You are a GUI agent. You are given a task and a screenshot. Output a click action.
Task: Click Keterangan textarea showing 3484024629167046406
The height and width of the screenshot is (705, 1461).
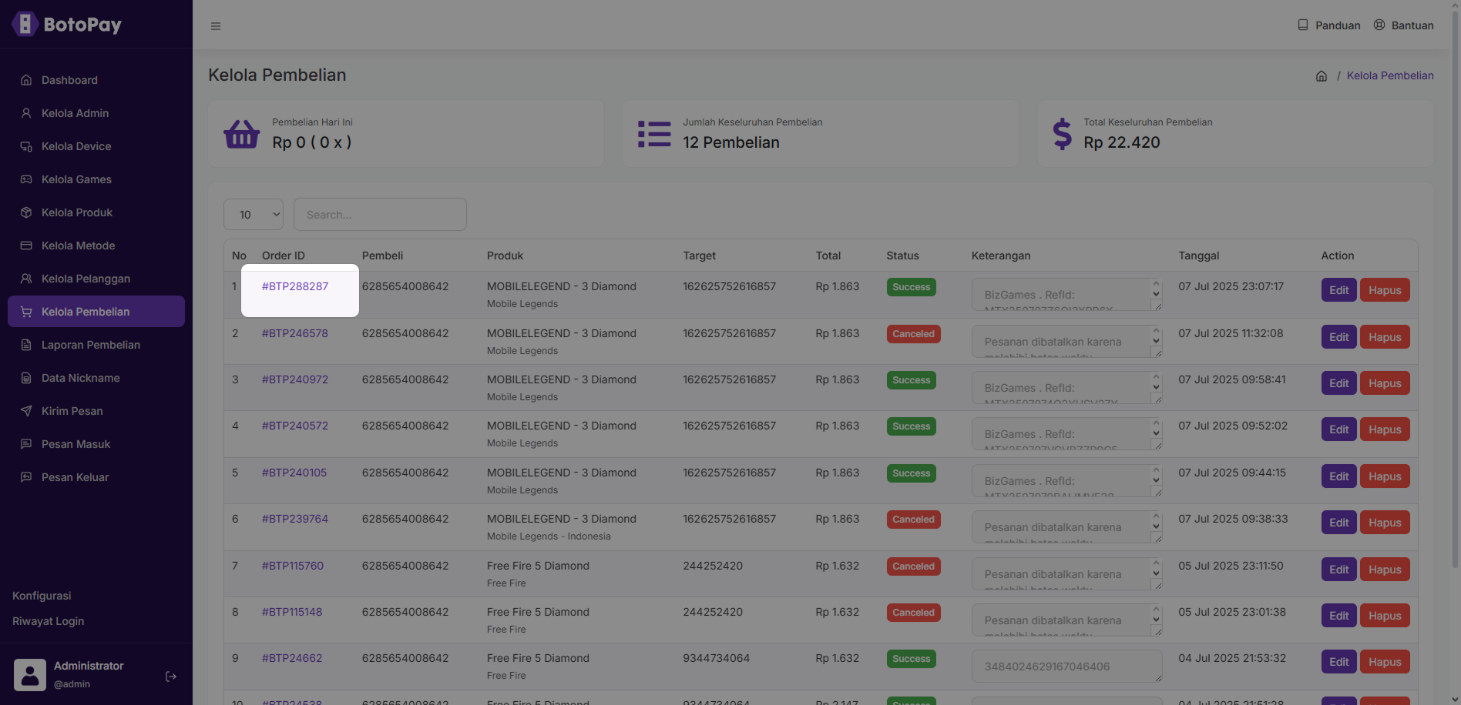click(x=1066, y=666)
